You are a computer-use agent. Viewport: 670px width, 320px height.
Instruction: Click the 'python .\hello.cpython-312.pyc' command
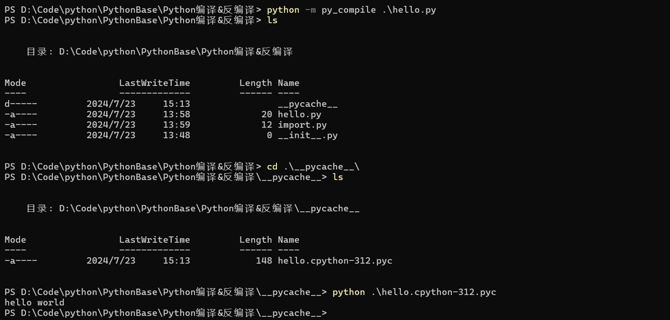[x=414, y=292]
